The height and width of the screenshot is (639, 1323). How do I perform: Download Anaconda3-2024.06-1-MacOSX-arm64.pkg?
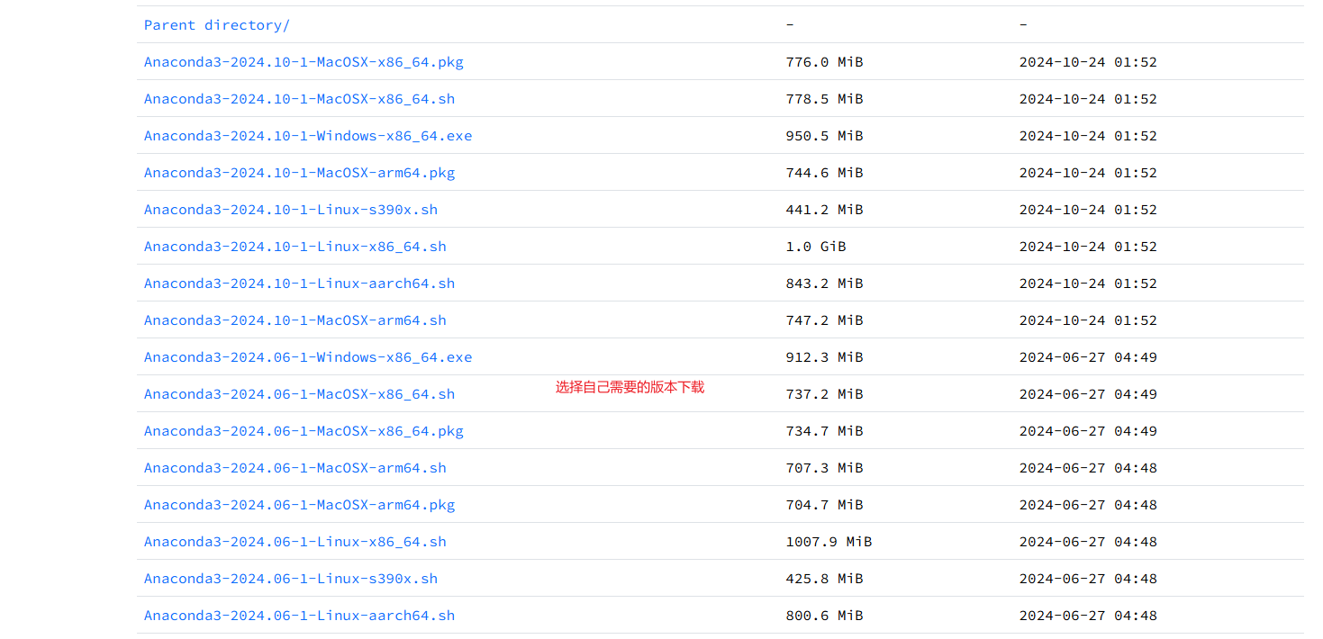pos(299,505)
